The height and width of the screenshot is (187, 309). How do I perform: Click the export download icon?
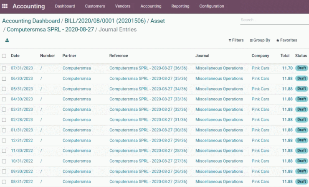[7, 40]
